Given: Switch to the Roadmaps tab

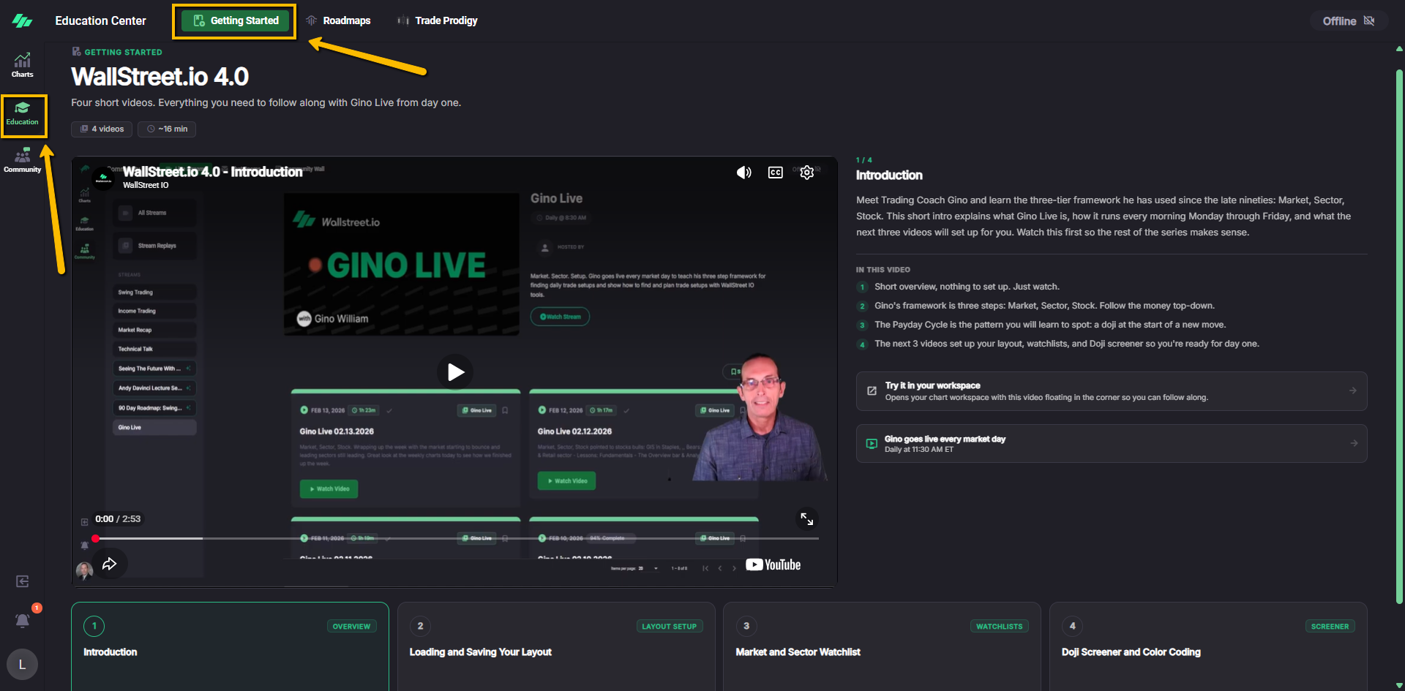Looking at the screenshot, I should (338, 20).
